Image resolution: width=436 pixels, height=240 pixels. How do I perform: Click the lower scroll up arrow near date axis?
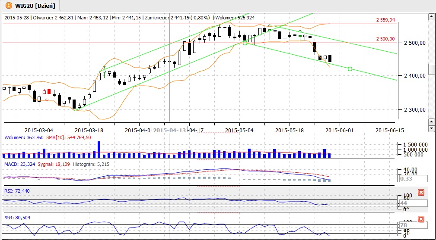pyautogui.click(x=432, y=122)
